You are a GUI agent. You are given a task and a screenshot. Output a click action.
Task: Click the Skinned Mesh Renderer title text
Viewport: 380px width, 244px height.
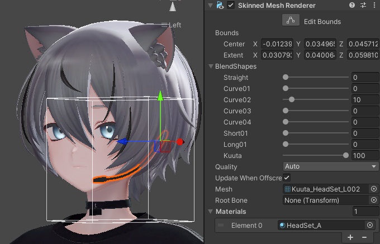click(x=277, y=6)
